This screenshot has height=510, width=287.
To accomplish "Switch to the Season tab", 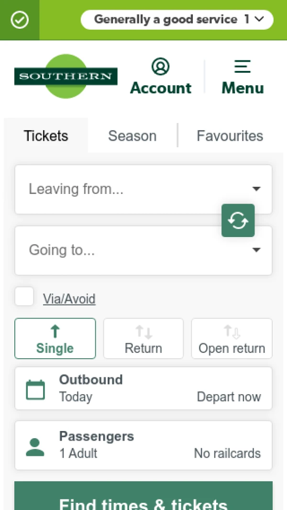I will pyautogui.click(x=132, y=136).
